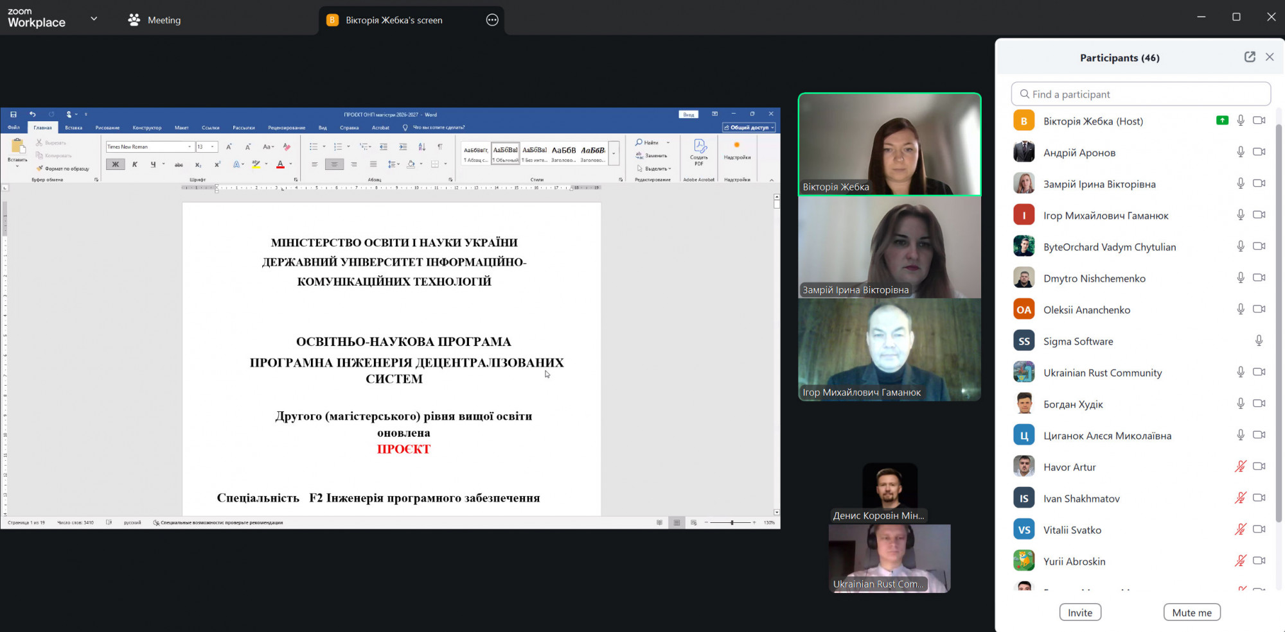Click the Save icon in Word title bar
Image resolution: width=1285 pixels, height=632 pixels.
point(13,114)
